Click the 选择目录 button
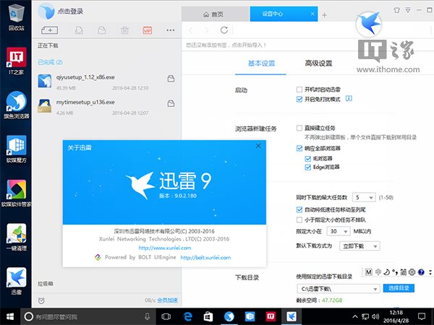 [x=399, y=288]
